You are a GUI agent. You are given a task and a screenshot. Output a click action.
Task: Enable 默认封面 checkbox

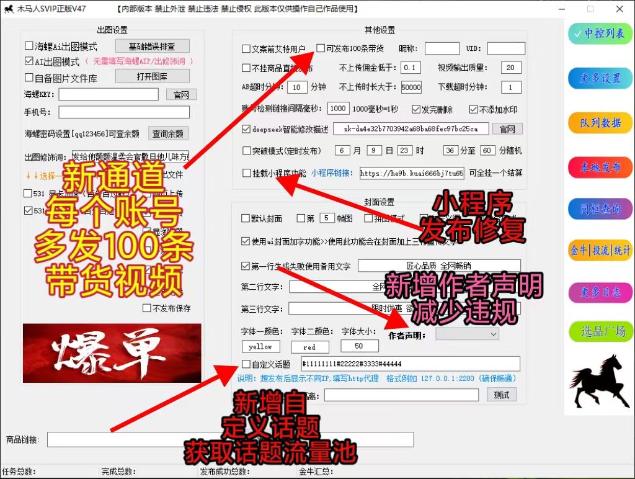coord(245,218)
